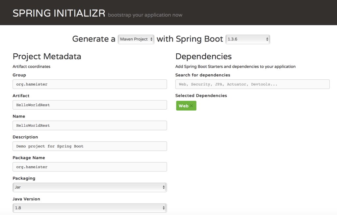Click the Description field with Demo project text
The height and width of the screenshot is (215, 337).
click(x=90, y=146)
